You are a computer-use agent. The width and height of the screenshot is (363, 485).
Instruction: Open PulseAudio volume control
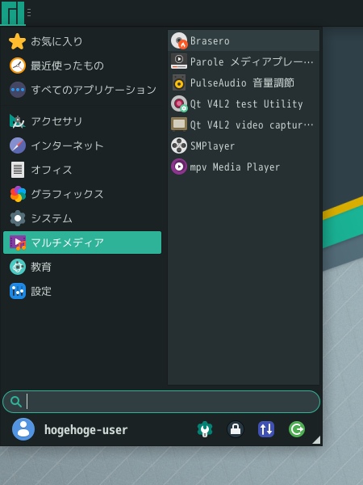tap(244, 83)
